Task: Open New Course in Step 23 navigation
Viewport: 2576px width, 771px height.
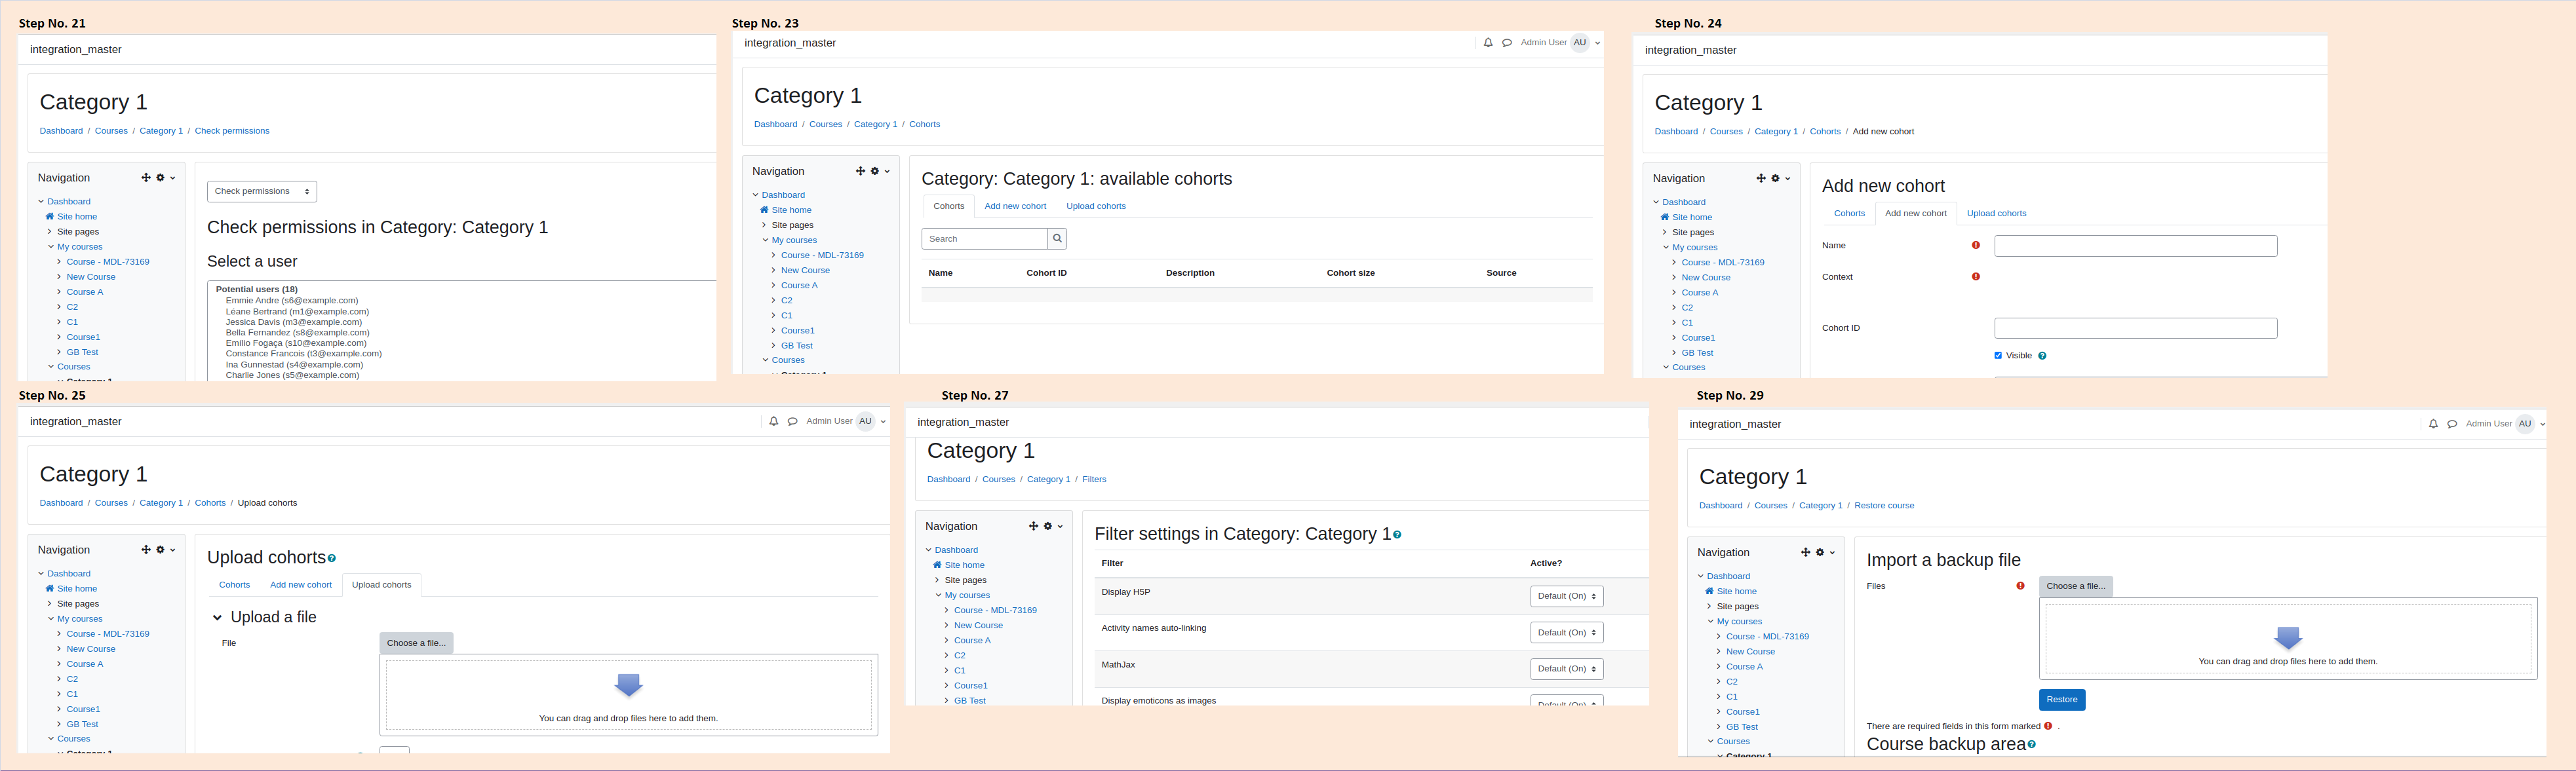Action: [805, 270]
